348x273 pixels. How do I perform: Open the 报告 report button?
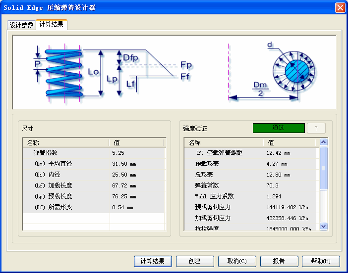click(279, 261)
